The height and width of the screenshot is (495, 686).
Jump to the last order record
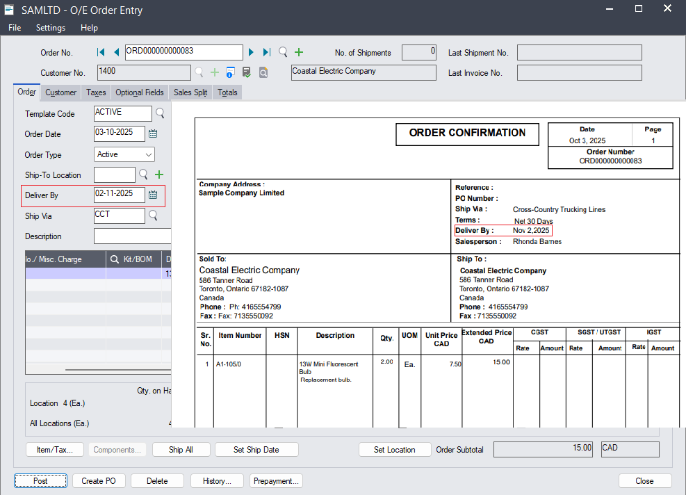(267, 52)
